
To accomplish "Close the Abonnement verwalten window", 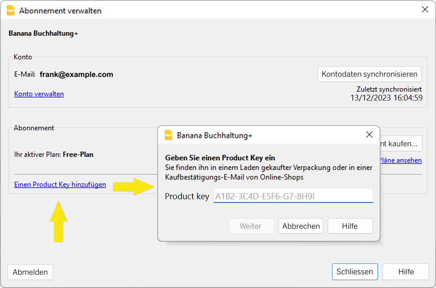I will coord(425,9).
